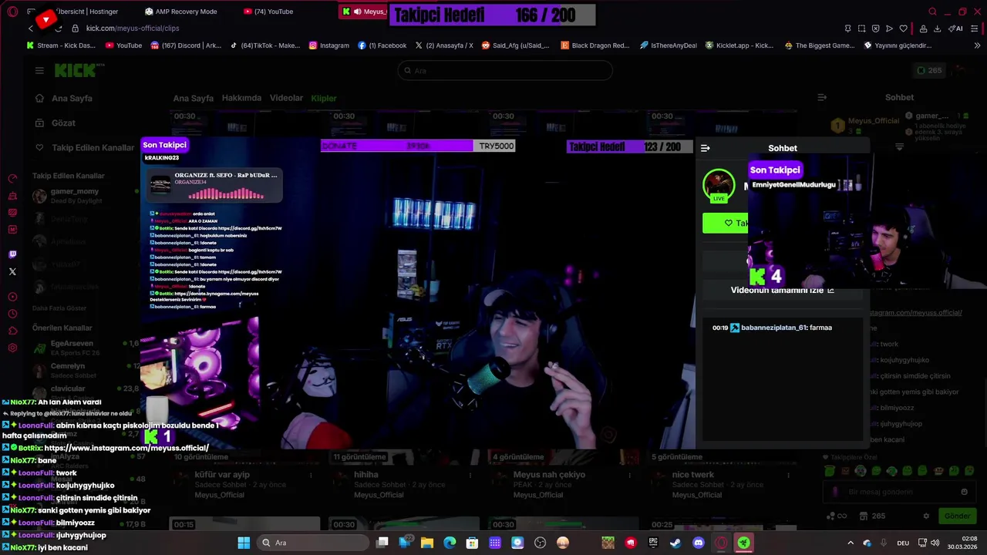Click Meyus_Official in the chat leaderboard
Screen dimensions: 987x555
click(874, 121)
